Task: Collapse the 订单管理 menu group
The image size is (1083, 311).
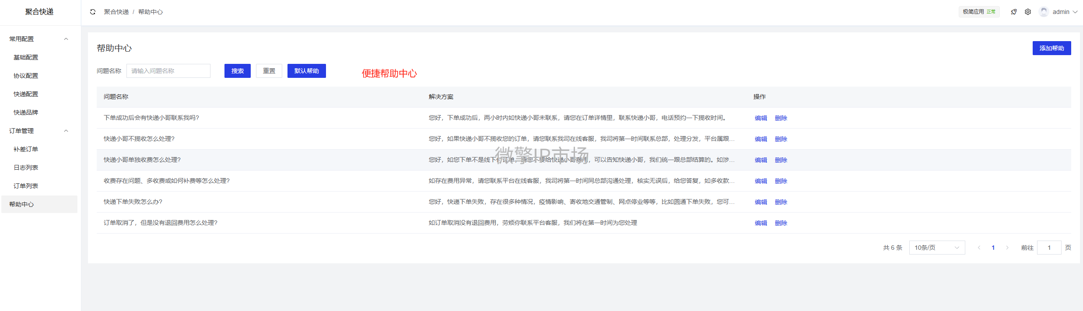Action: point(66,131)
